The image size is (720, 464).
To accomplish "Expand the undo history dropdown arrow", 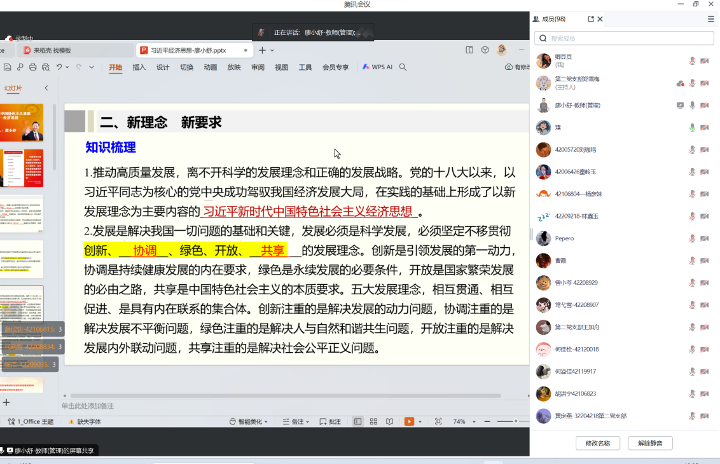I will (67, 67).
